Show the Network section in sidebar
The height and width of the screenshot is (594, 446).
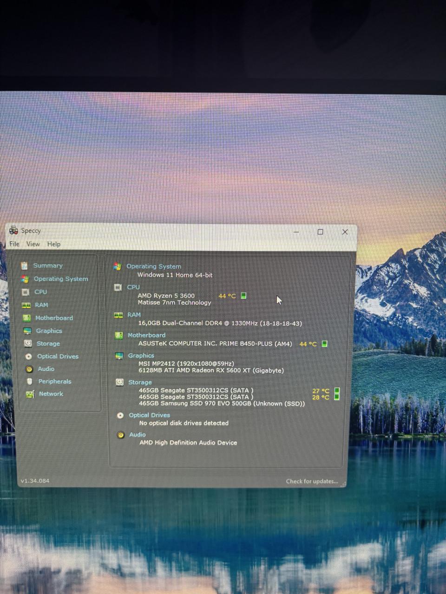(51, 394)
